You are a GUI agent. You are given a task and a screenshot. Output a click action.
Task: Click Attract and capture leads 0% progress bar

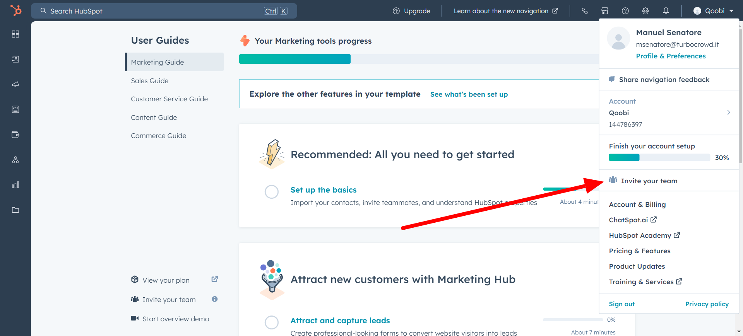pyautogui.click(x=573, y=320)
